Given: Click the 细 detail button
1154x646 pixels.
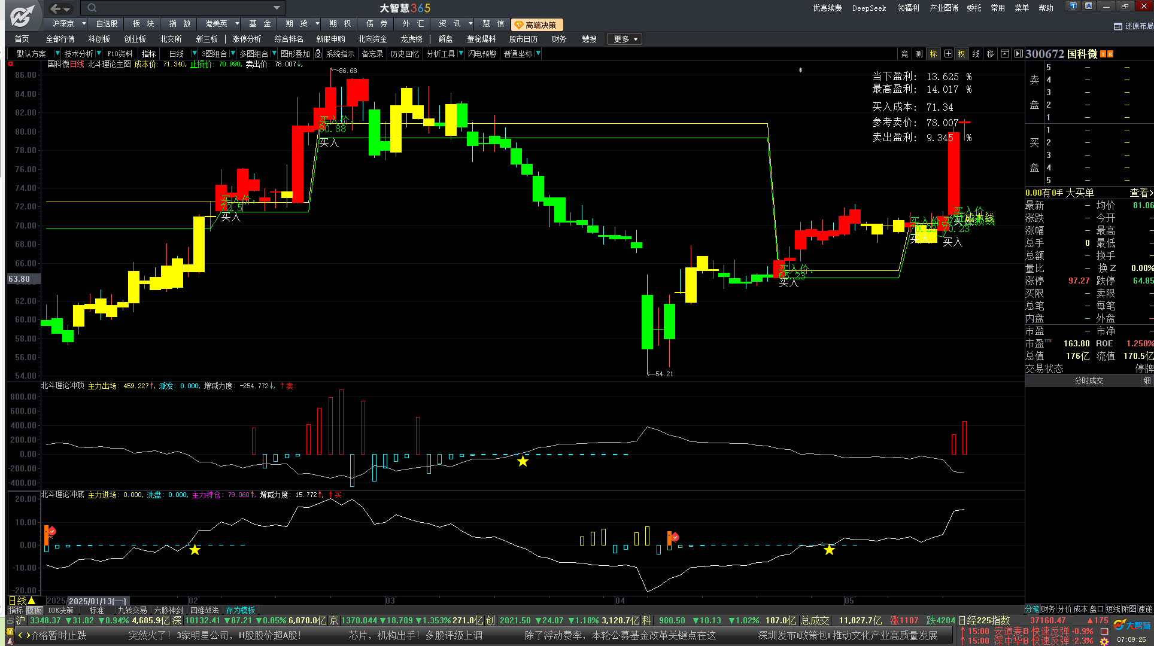Looking at the screenshot, I should 1147,381.
